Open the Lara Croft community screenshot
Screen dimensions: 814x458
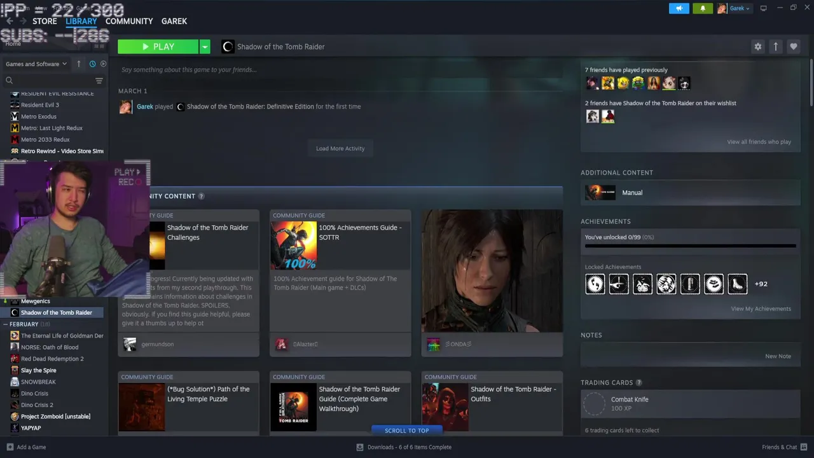[492, 271]
